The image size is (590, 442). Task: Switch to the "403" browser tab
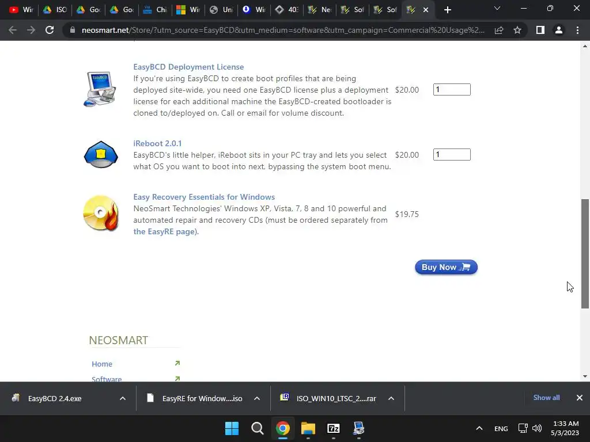click(287, 10)
